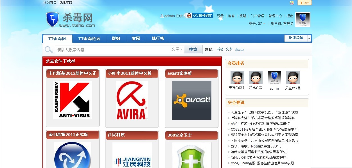
Task: Click the QQ penguin icon
Action: 189,16
